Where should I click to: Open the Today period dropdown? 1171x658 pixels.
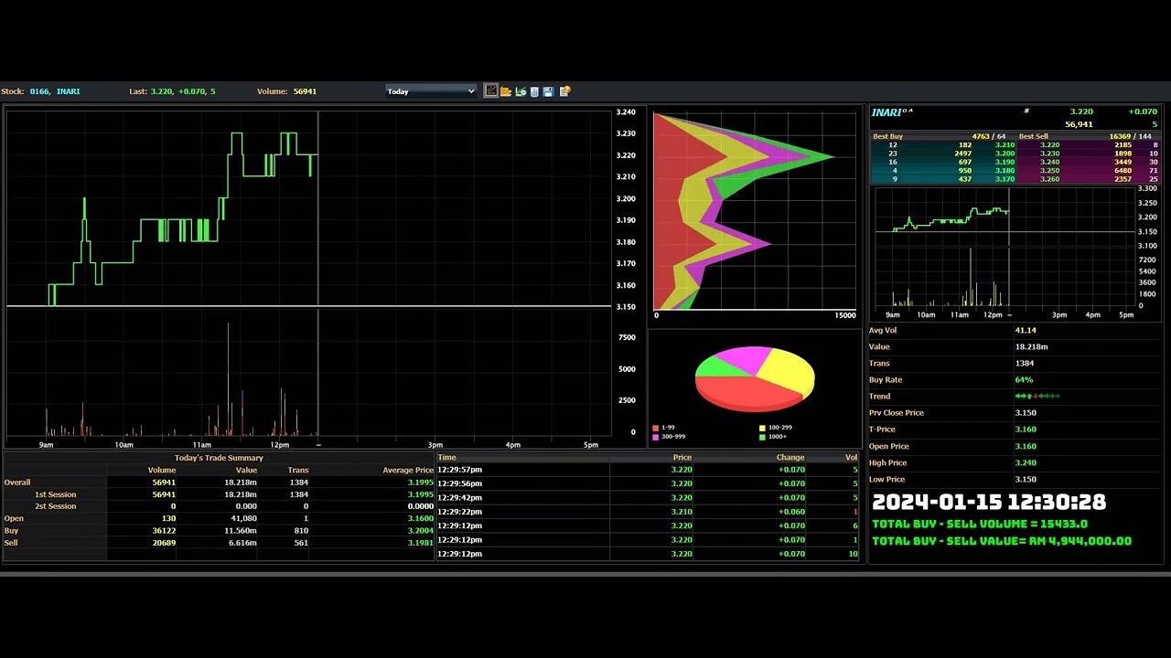(x=431, y=91)
